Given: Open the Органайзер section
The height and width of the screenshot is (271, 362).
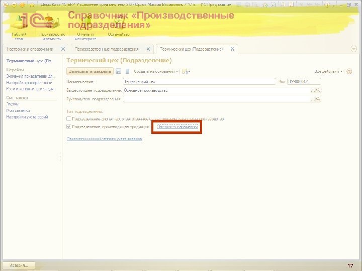Looking at the screenshot, I should 119,26.
